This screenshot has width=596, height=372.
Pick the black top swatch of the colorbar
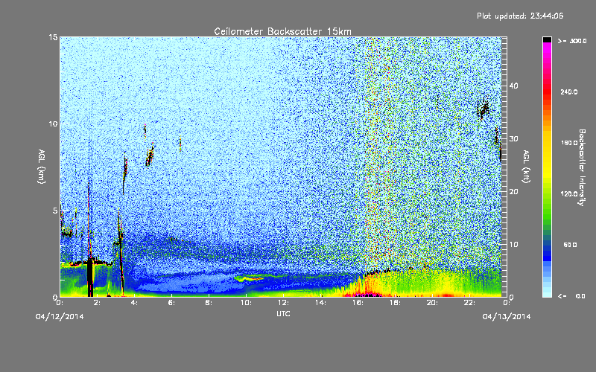click(x=547, y=39)
